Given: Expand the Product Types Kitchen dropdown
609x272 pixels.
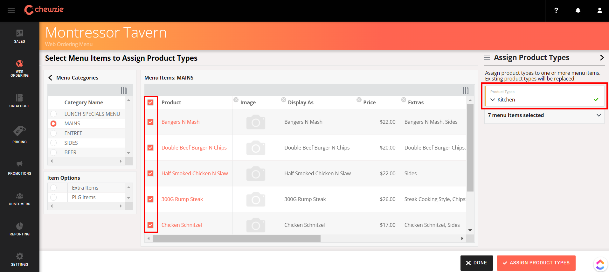Looking at the screenshot, I should 493,100.
